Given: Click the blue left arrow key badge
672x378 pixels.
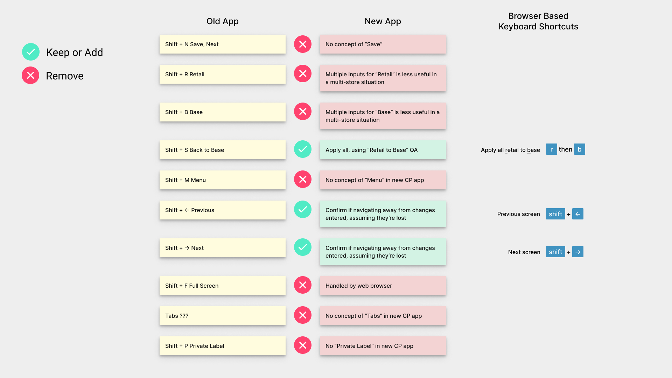Looking at the screenshot, I should point(578,214).
